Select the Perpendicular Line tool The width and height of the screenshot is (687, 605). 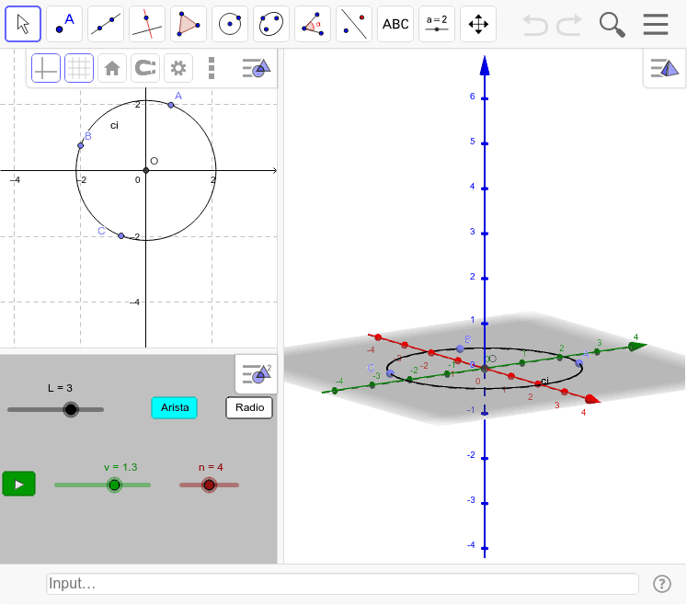[x=147, y=24]
